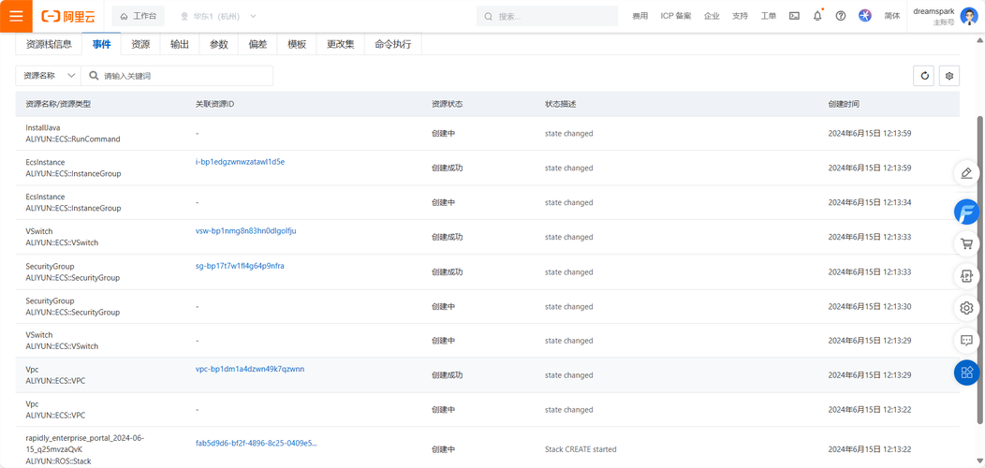Open the hamburger navigation menu

[x=16, y=16]
